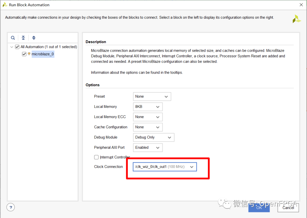
Task: Open the Clock Connection dropdown
Action: 165,167
